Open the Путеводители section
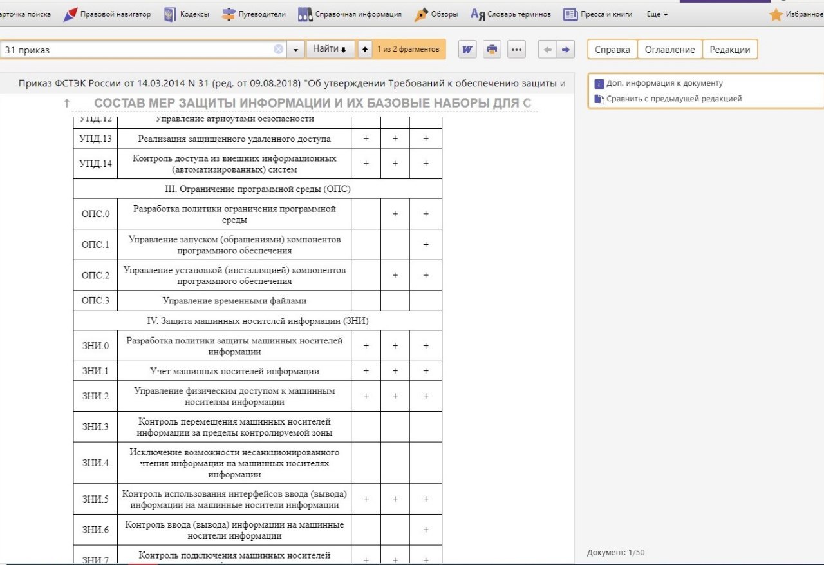The height and width of the screenshot is (565, 824). (254, 14)
